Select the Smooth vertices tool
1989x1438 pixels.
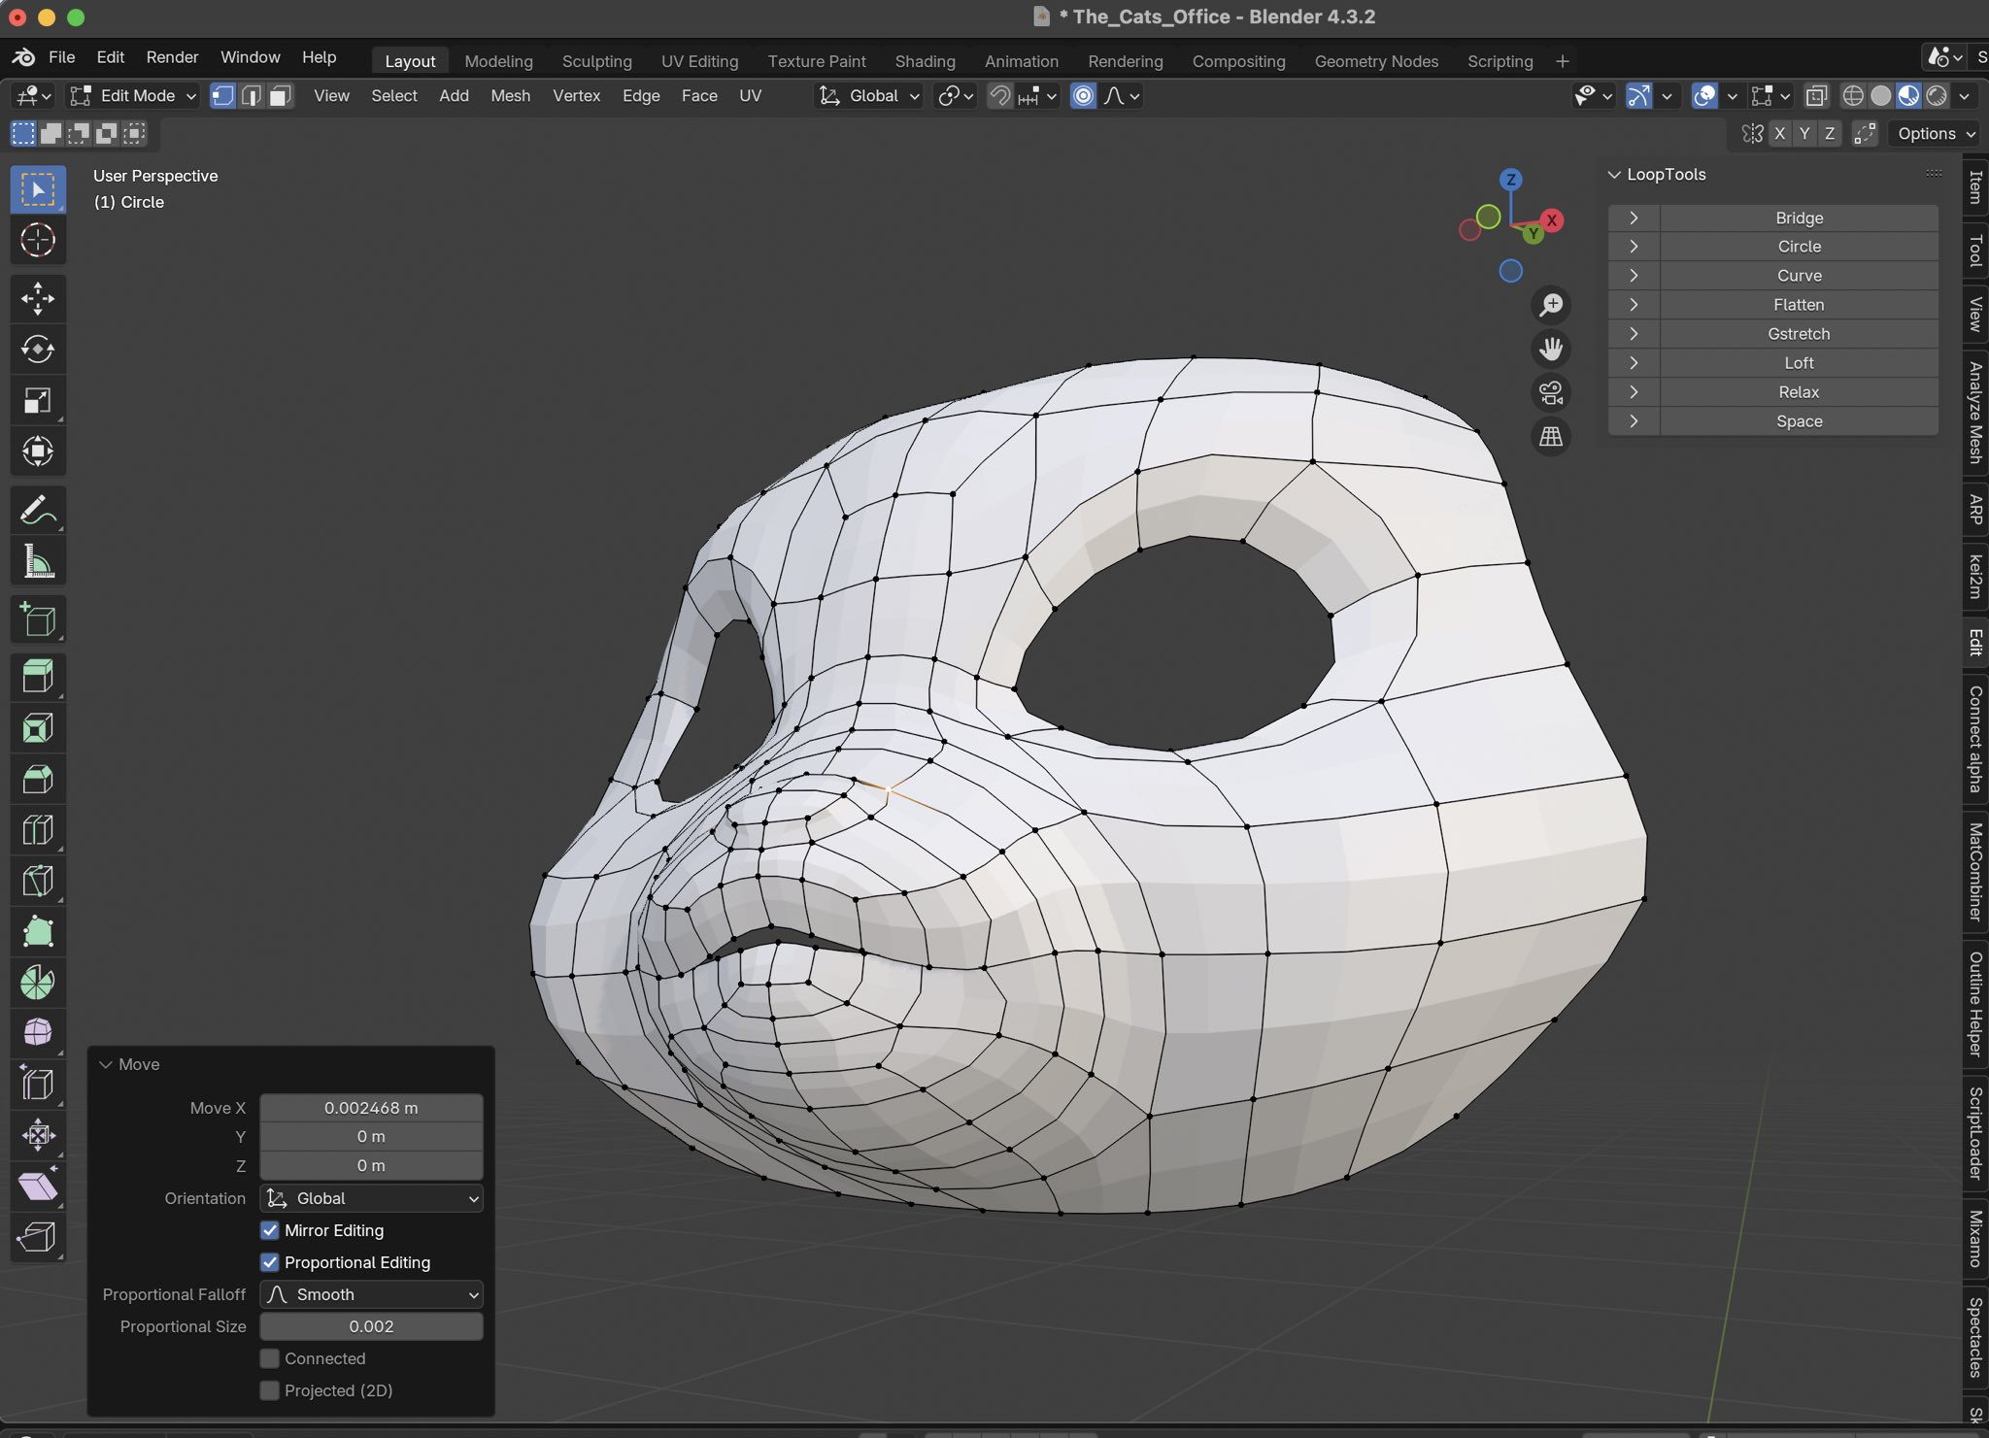pos(38,1032)
